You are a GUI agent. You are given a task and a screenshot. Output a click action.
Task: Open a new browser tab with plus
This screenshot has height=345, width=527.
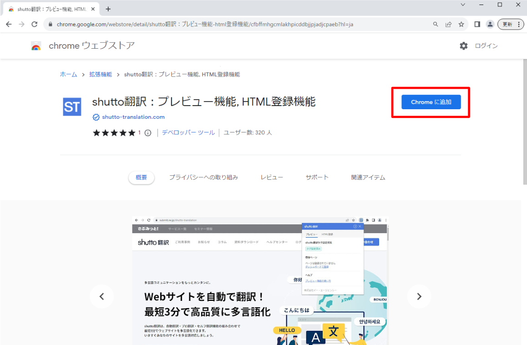coord(108,9)
